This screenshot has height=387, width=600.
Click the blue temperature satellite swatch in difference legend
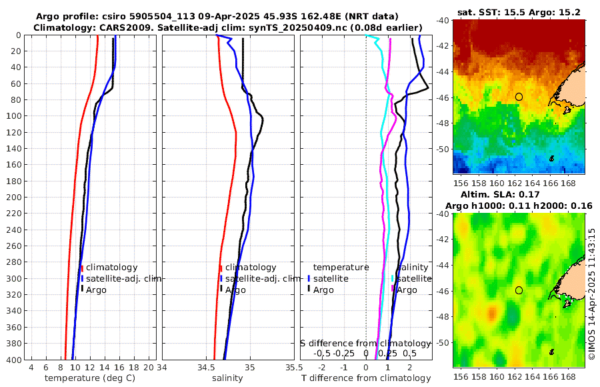click(x=309, y=278)
